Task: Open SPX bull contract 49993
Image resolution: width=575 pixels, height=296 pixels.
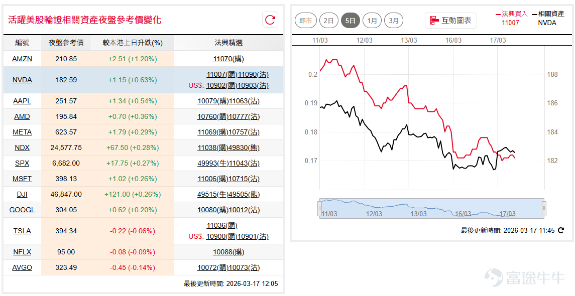Action: tap(213, 163)
